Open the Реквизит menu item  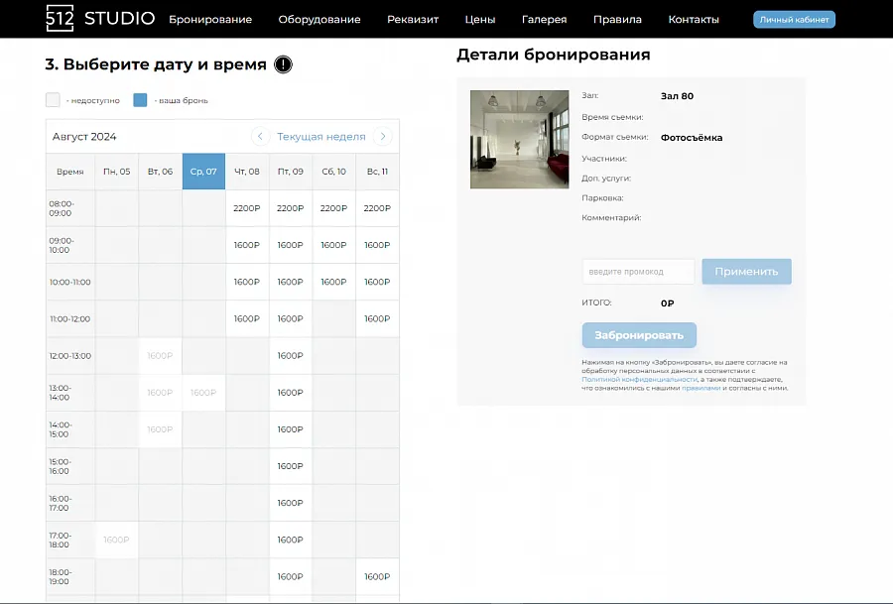click(413, 20)
